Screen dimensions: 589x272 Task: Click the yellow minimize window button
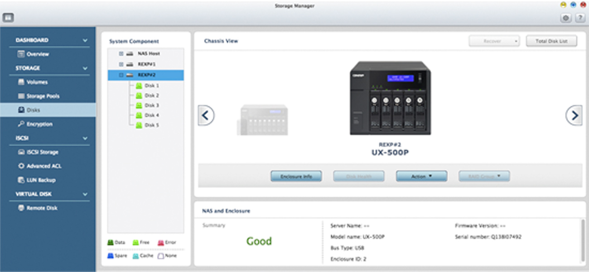pyautogui.click(x=563, y=5)
